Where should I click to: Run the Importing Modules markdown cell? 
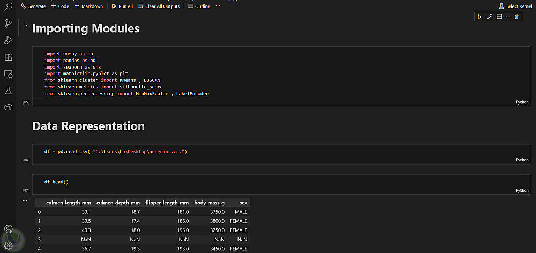[x=480, y=17]
